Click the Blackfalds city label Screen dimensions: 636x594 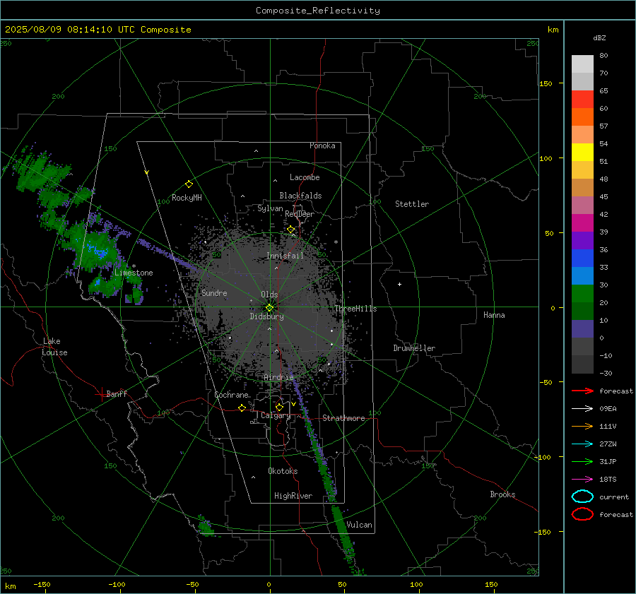[300, 196]
